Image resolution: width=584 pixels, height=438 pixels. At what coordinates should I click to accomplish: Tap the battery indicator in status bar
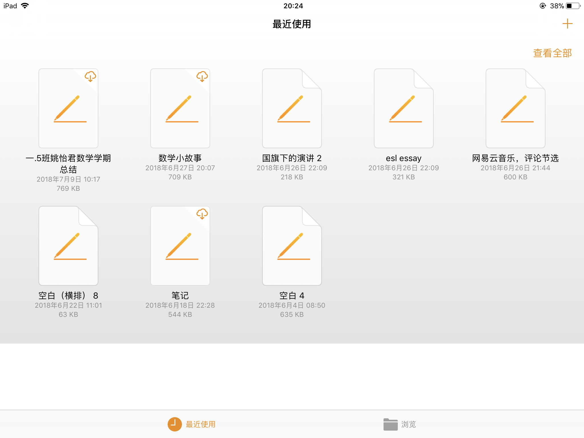573,6
